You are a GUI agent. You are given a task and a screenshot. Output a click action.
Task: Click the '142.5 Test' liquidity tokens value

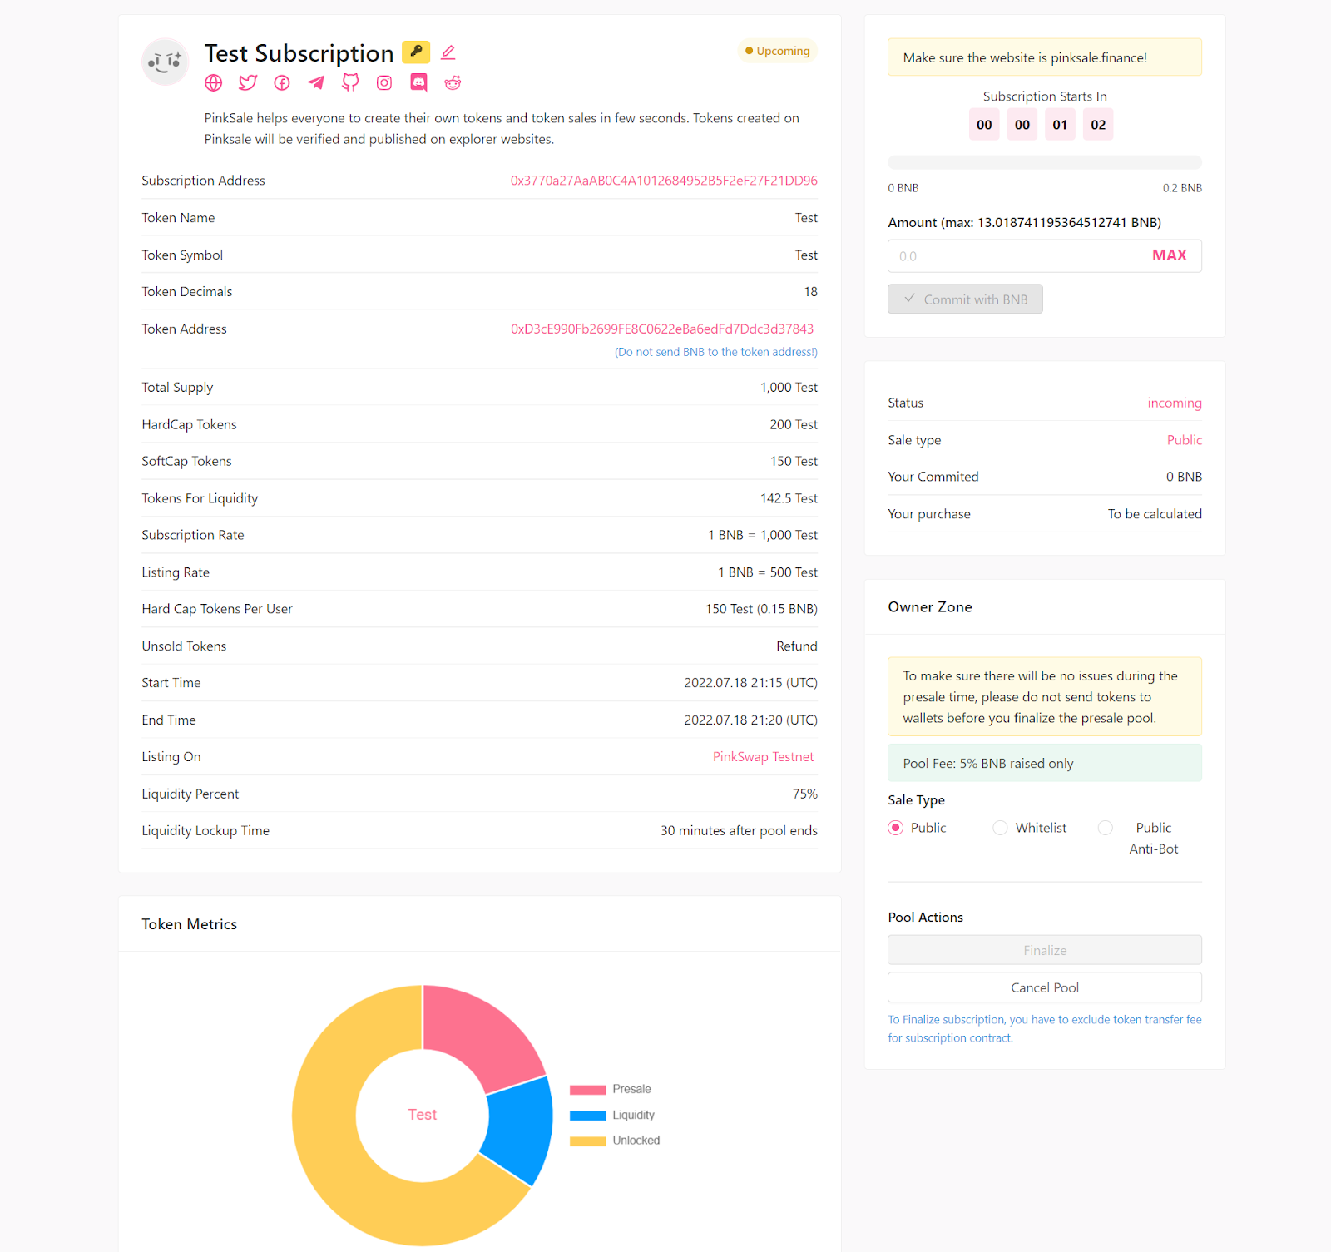click(x=789, y=498)
